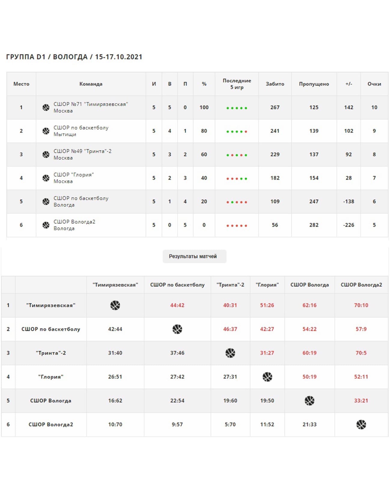Open match score 44:42 in first row
390x489 pixels.
[177, 305]
